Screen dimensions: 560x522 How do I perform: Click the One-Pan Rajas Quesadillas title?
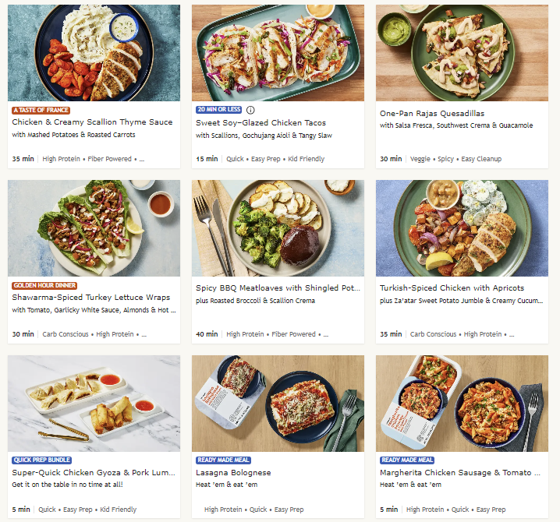(x=431, y=114)
